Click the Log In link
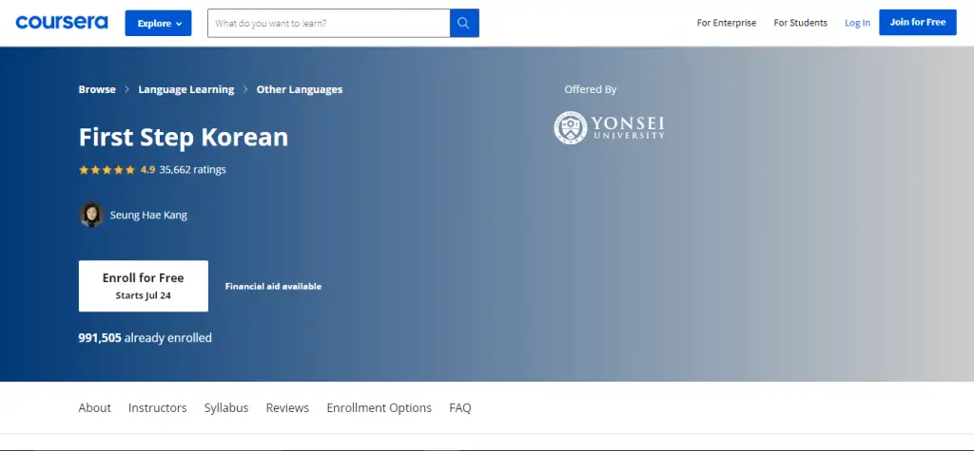Viewport: 974px width, 451px height. pyautogui.click(x=857, y=23)
